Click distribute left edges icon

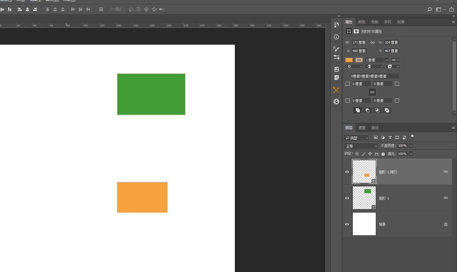tap(73, 9)
